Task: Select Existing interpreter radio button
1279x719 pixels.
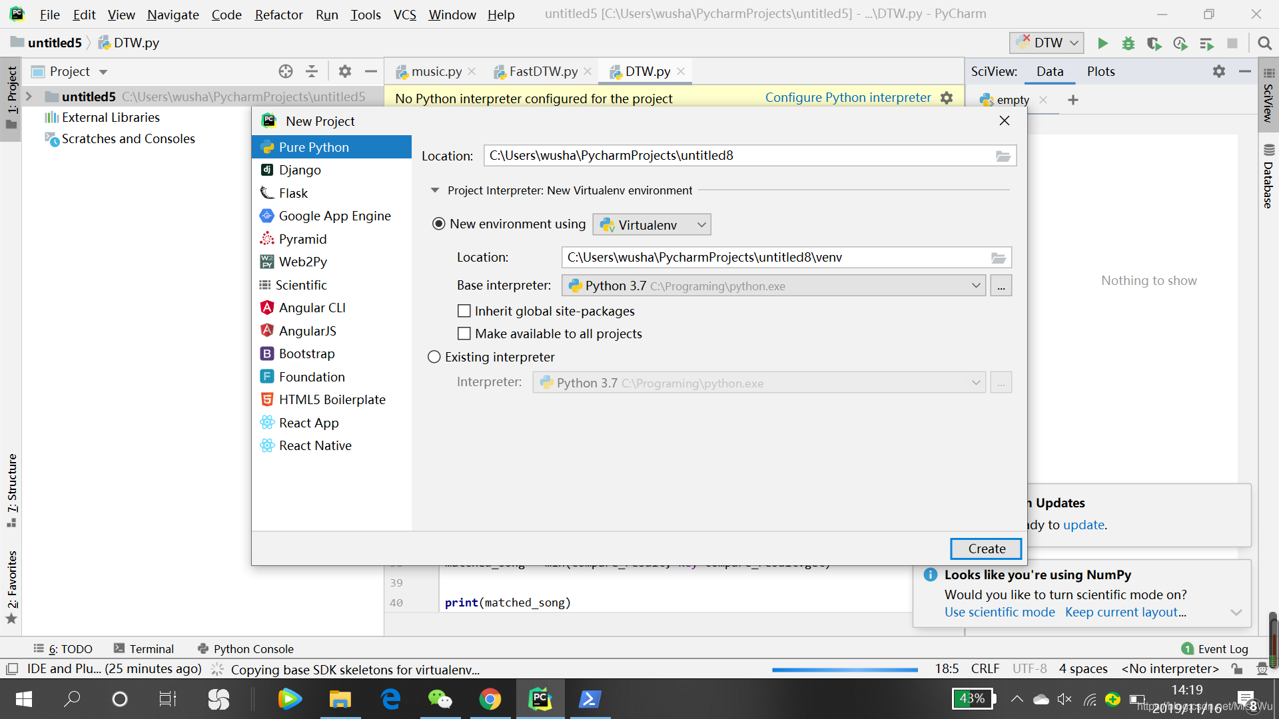Action: point(434,357)
